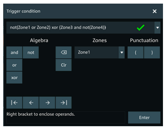
Task: Click inside the trigger expression field
Action: click(80, 28)
